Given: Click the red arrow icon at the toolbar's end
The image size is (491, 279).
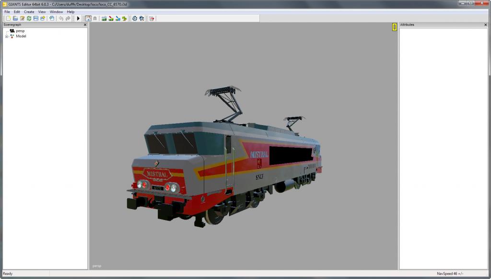Looking at the screenshot, I should click(152, 19).
